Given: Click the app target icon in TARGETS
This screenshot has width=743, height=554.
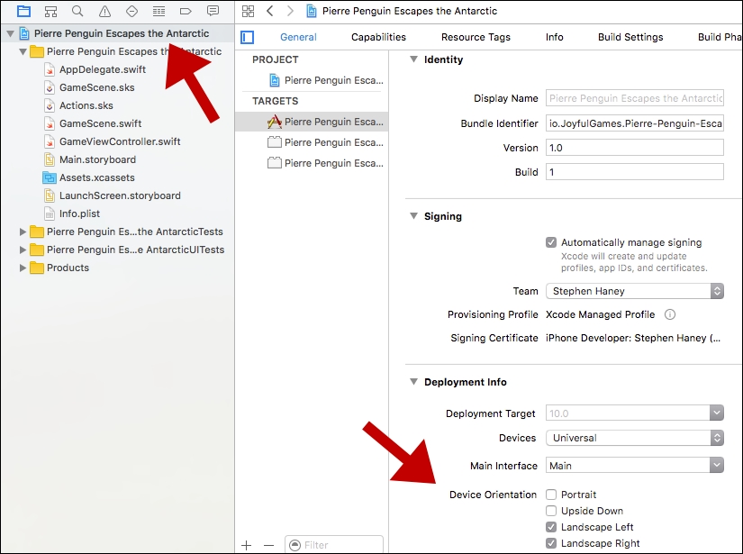Looking at the screenshot, I should click(275, 122).
